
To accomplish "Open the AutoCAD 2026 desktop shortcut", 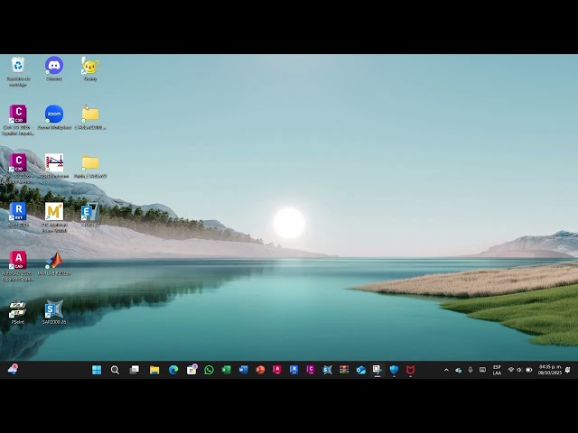I will pyautogui.click(x=18, y=266).
